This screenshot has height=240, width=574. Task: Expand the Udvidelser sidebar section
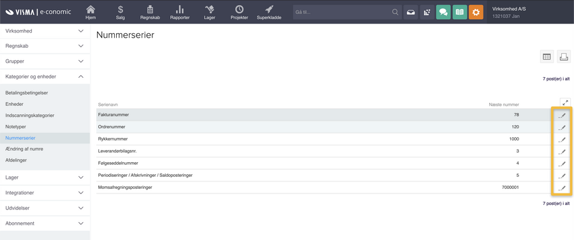point(45,208)
